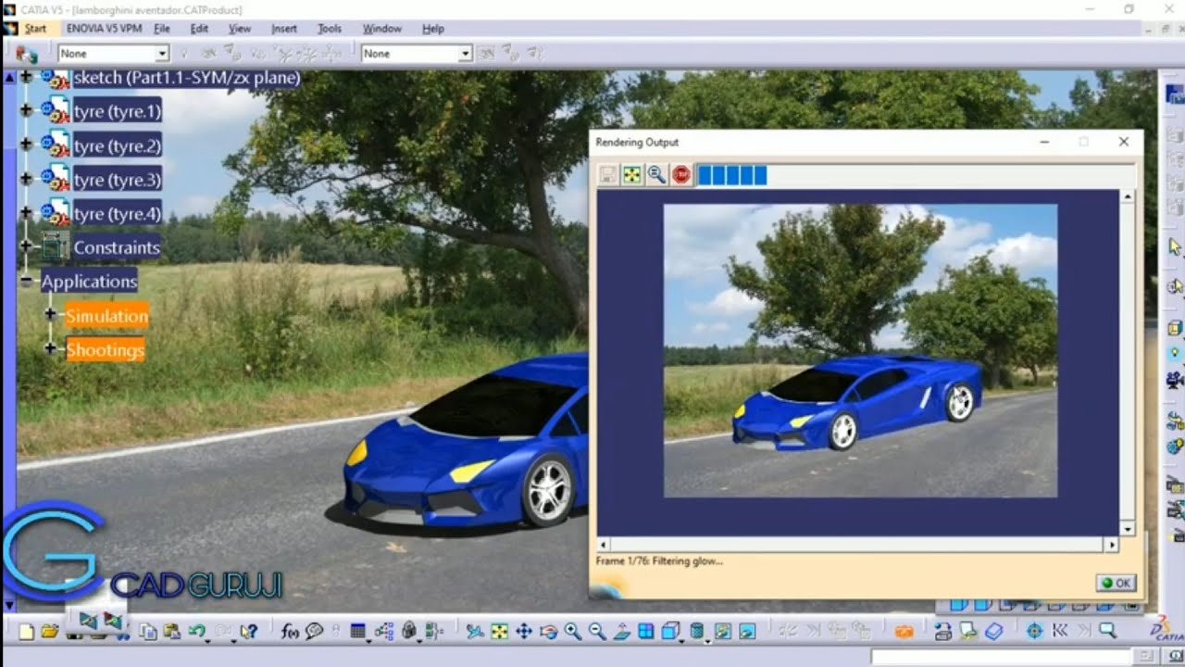Viewport: 1185px width, 667px height.
Task: Click the command input field at bottom right
Action: pos(1002,657)
